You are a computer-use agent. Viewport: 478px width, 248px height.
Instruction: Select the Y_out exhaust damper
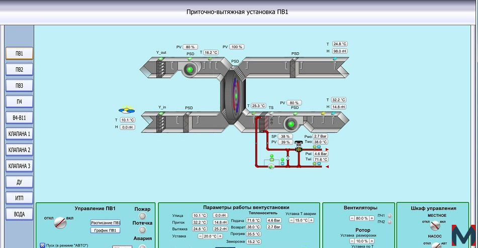tap(161, 69)
